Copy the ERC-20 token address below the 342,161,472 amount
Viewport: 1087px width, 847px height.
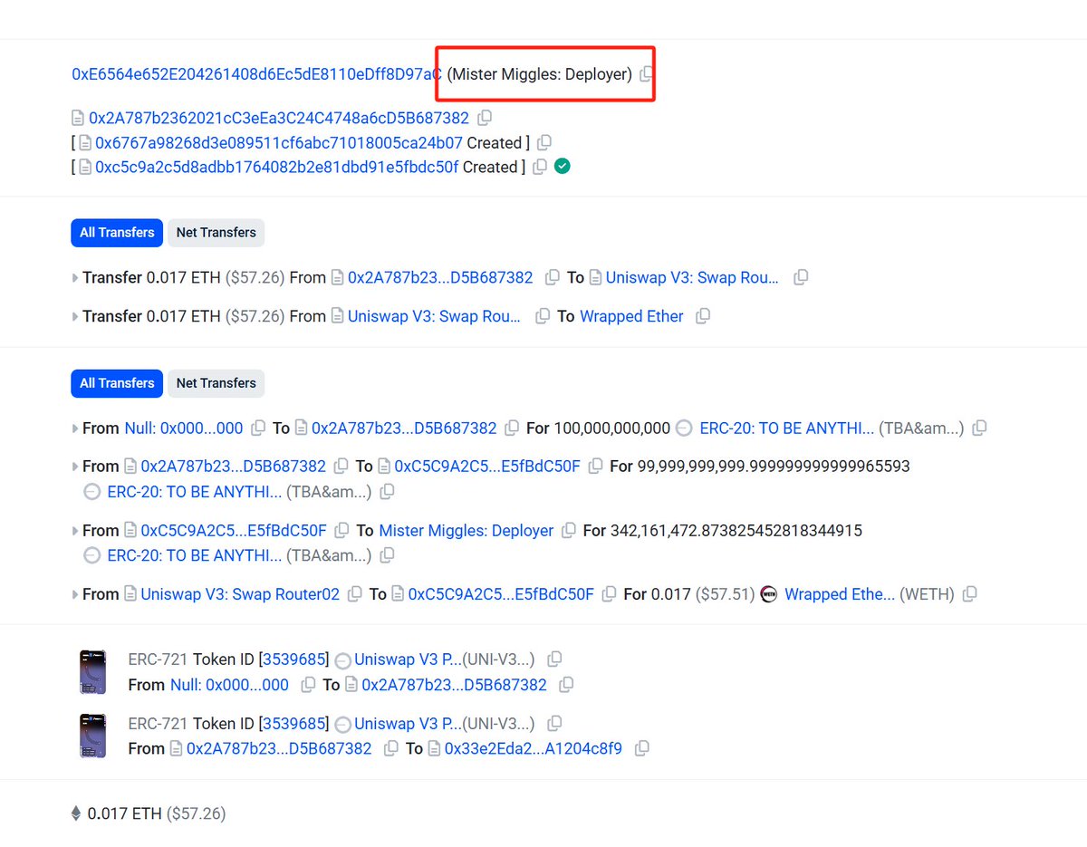point(387,555)
